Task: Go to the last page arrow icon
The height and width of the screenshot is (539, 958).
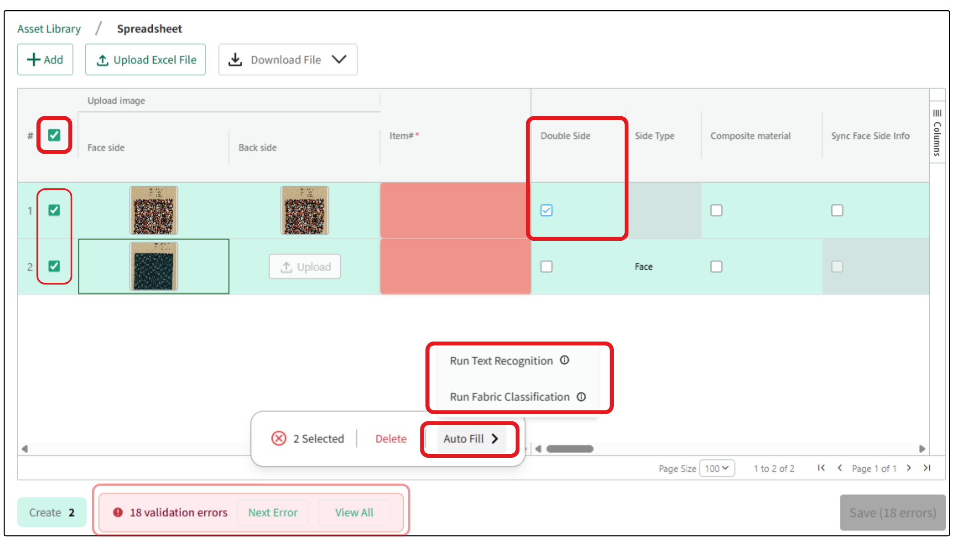Action: tap(927, 468)
